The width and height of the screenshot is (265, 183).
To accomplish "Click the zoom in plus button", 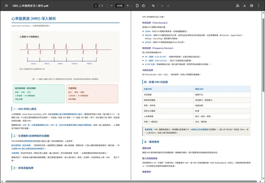I will click(x=128, y=6).
